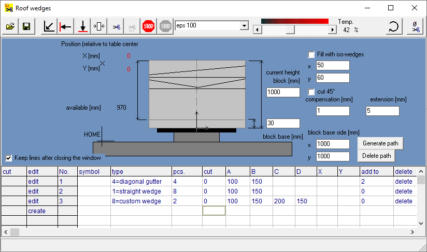
Task: Click the save floppy disk icon
Action: 26,26
